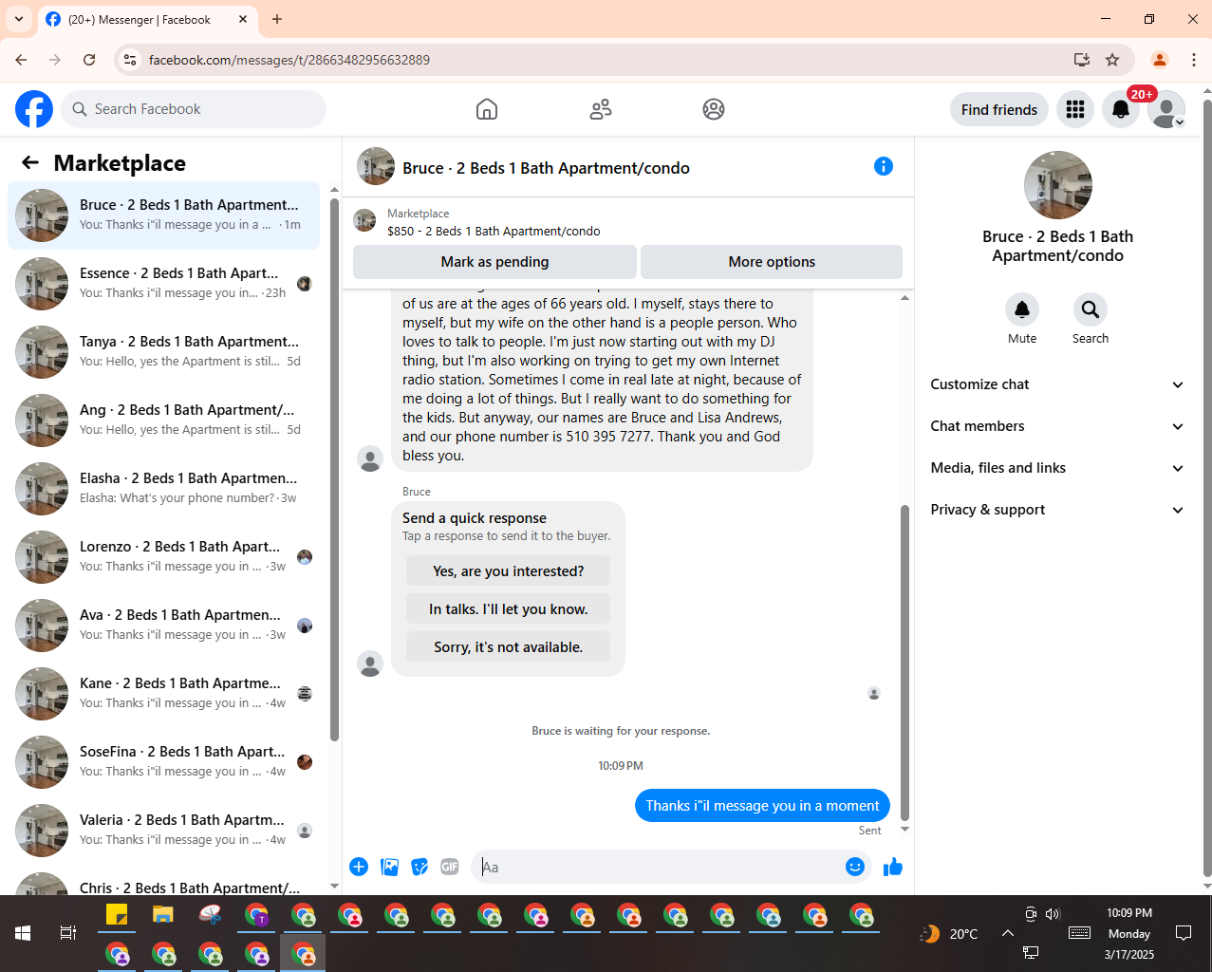Open the Valeria conversation
The height and width of the screenshot is (972, 1212).
[163, 831]
